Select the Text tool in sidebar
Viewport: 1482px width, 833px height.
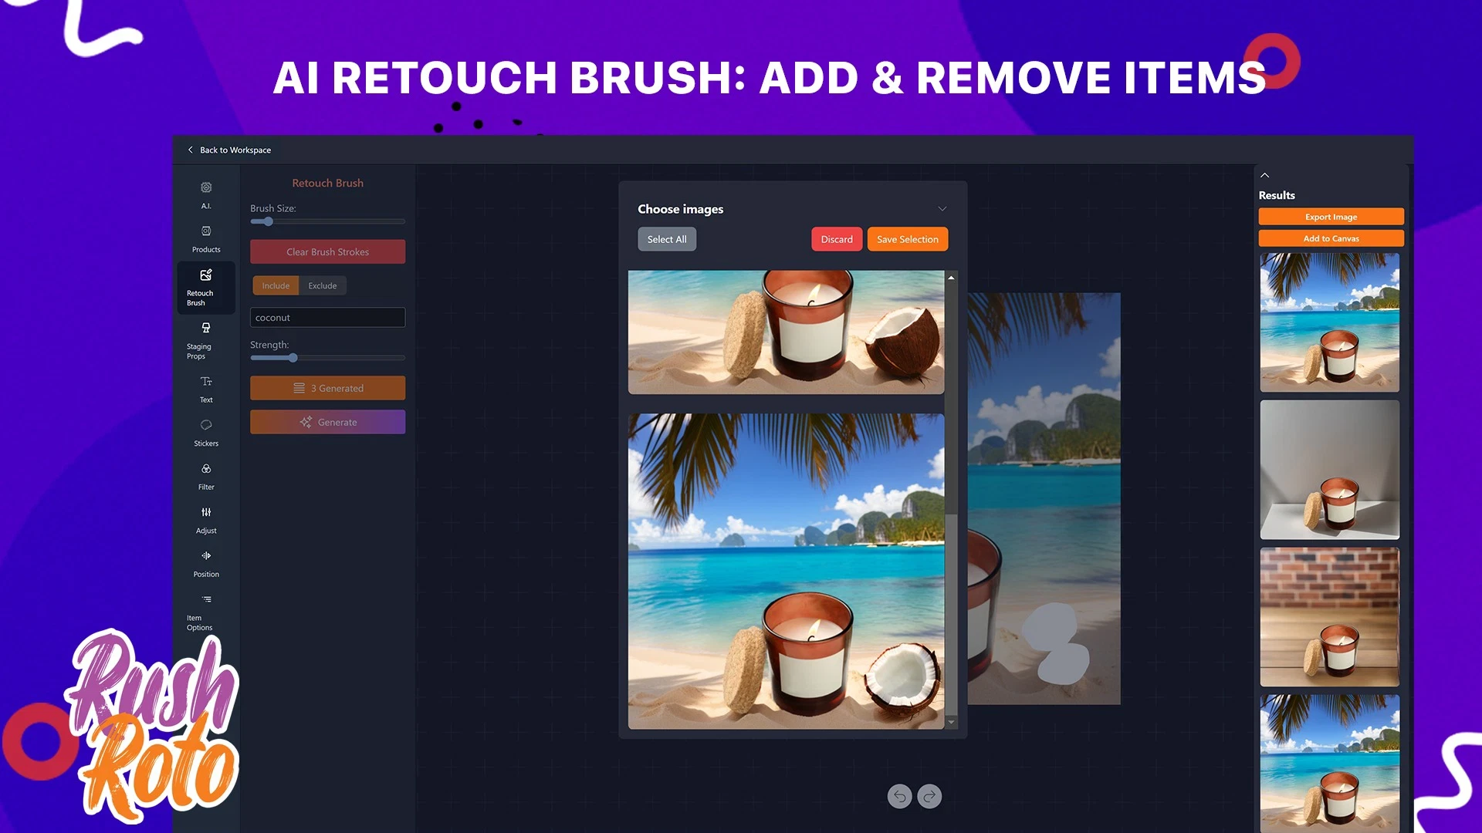206,390
